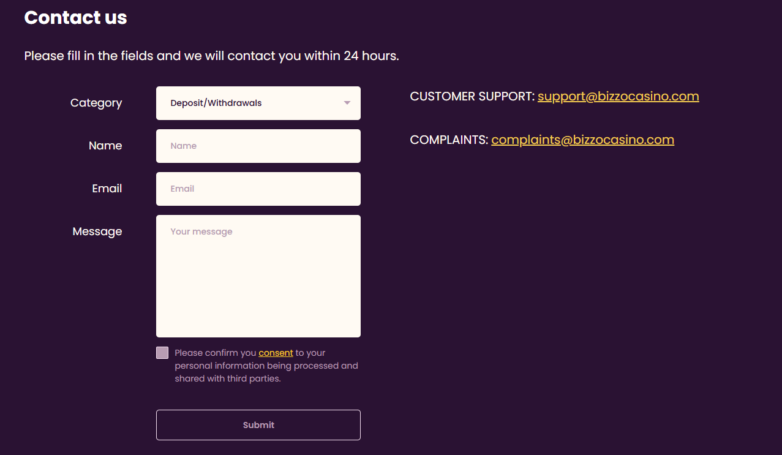This screenshot has height=455, width=782.
Task: Click the support@bizzocasino.com email link
Action: point(618,97)
